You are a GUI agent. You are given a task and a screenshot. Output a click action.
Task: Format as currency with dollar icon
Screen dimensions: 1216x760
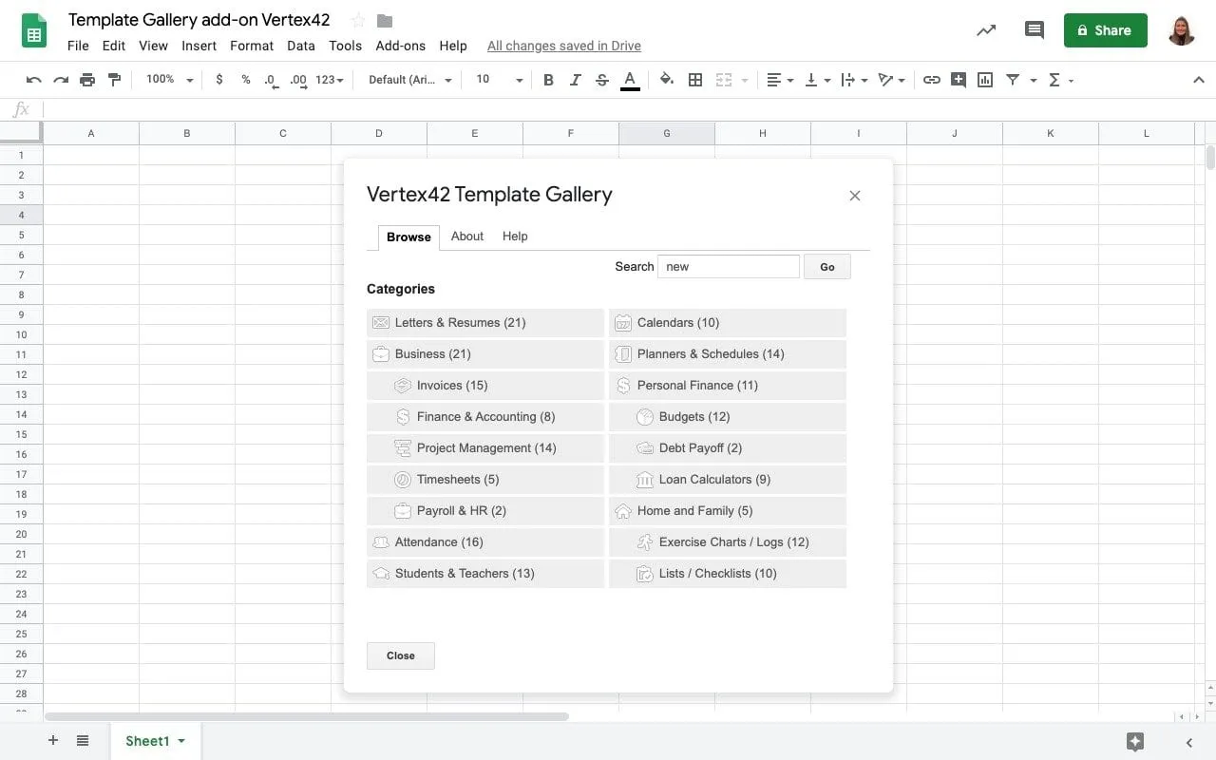point(219,80)
